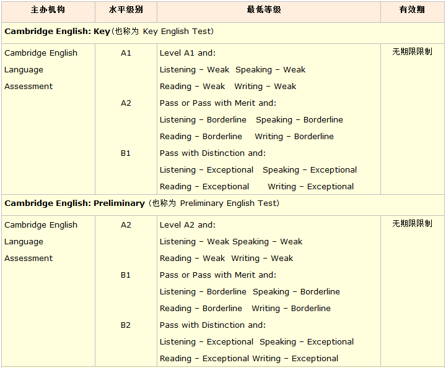Image resolution: width=446 pixels, height=368 pixels.
Task: Click the "主办机构" column header
Action: click(x=48, y=10)
